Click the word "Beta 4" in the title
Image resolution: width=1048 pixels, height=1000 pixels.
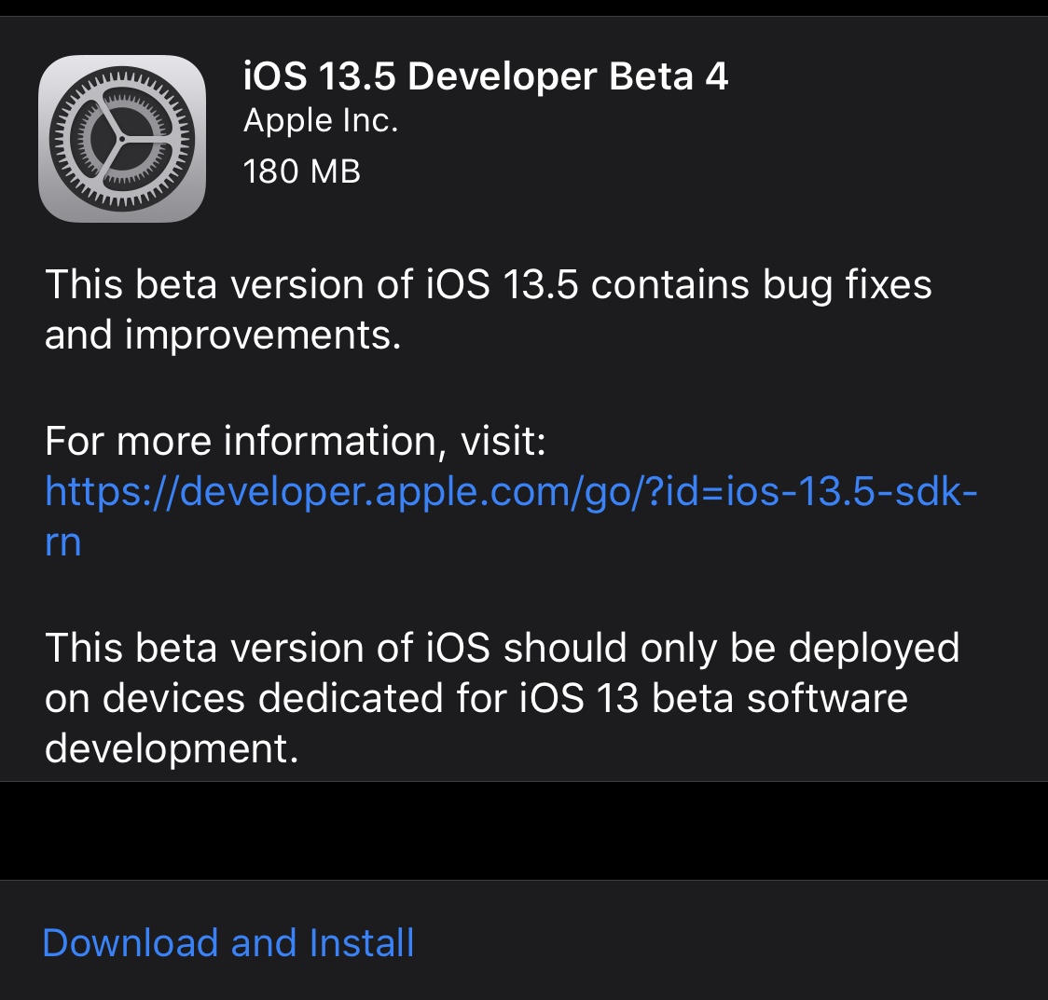coord(669,76)
